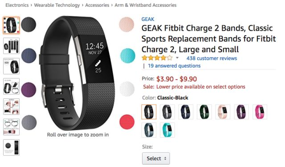
Task: View the last thumbnail with texture closeup
Action: [11, 147]
